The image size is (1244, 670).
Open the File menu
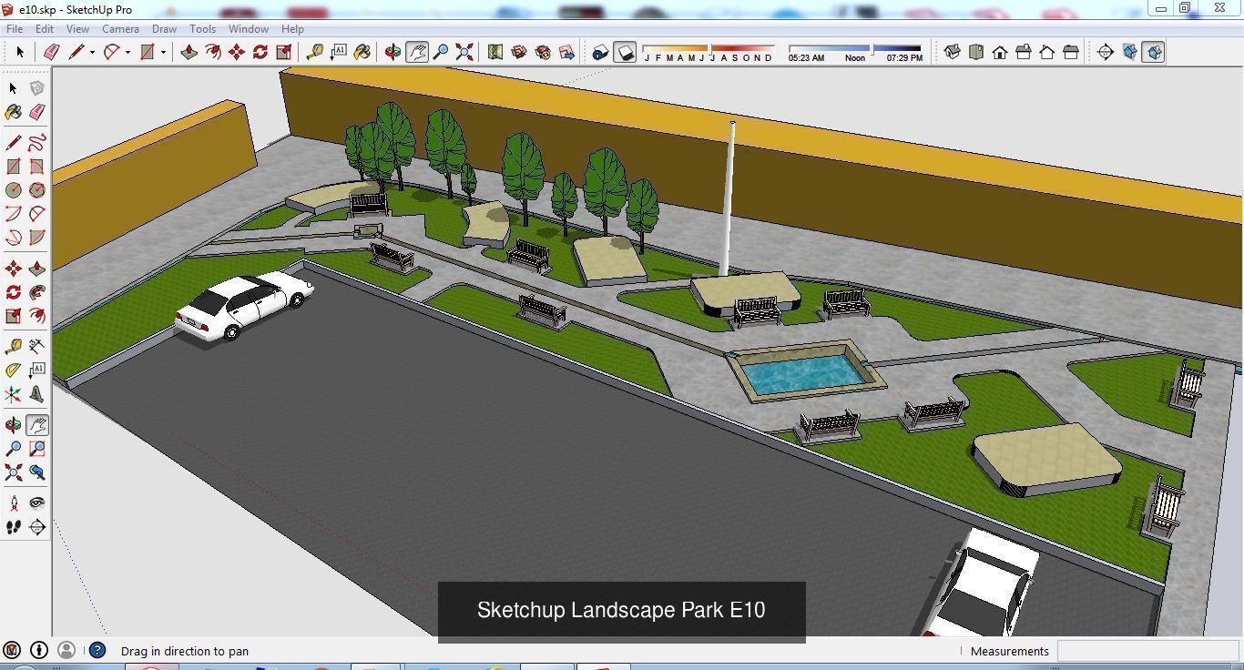point(15,28)
